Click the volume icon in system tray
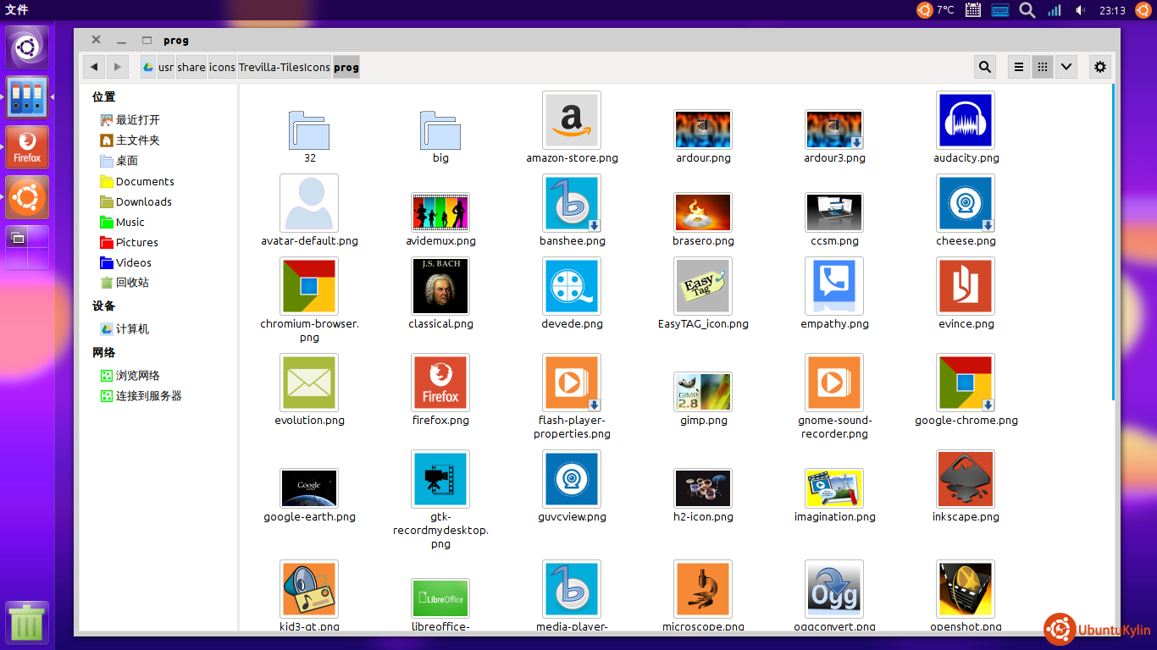This screenshot has width=1157, height=650. pyautogui.click(x=1080, y=10)
